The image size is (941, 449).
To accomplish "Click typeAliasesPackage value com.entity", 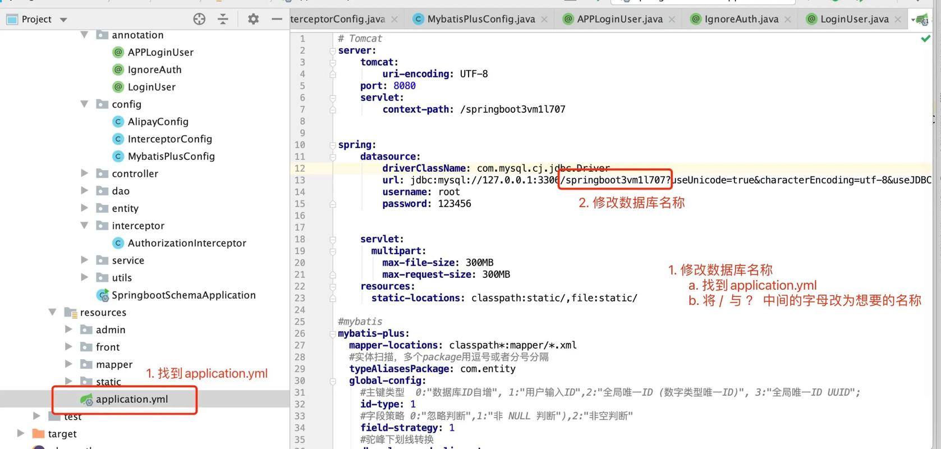I will [488, 369].
